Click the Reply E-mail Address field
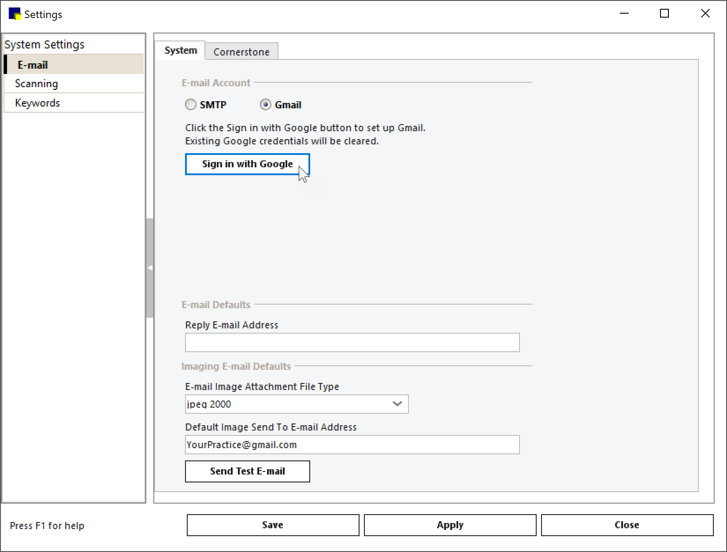 tap(352, 342)
